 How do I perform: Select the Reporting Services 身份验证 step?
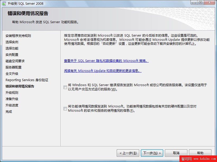click(x=27, y=80)
